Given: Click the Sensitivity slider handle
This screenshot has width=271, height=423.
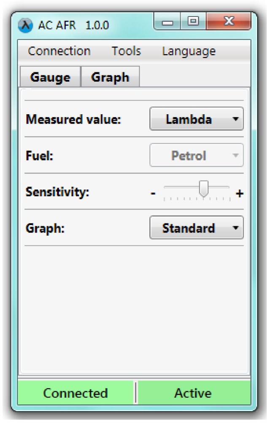Looking at the screenshot, I should pos(204,189).
